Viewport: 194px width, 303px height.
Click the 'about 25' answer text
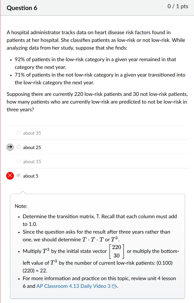pos(32,148)
